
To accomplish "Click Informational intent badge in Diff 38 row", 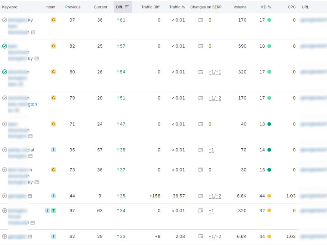I will point(53,150).
